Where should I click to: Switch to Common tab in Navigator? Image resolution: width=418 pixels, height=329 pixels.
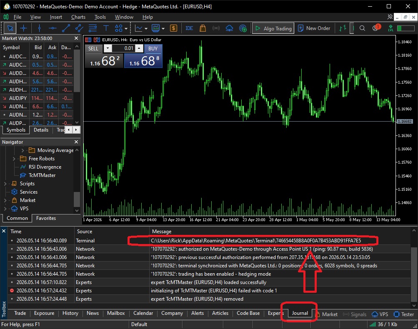click(18, 218)
